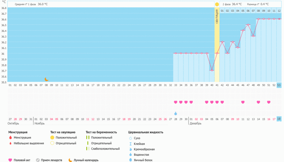284x162 pixels.
Task: Click the heart icon under cycle day 33
Action: coord(176,102)
